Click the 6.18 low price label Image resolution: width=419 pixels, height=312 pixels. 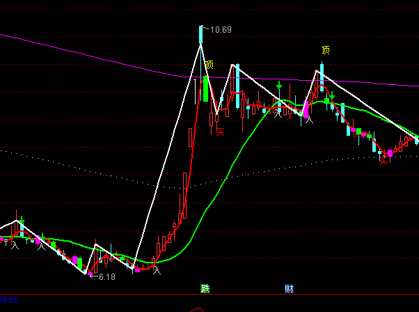point(106,277)
